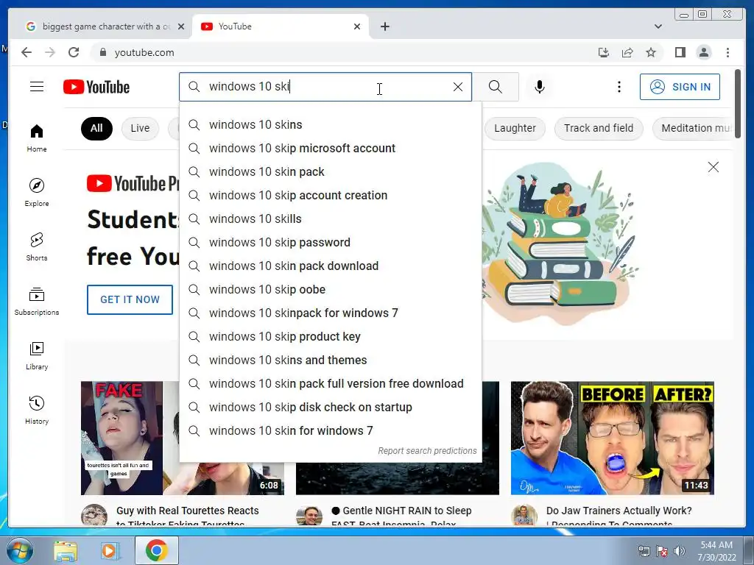754x565 pixels.
Task: Open Library in the sidebar
Action: point(37,356)
